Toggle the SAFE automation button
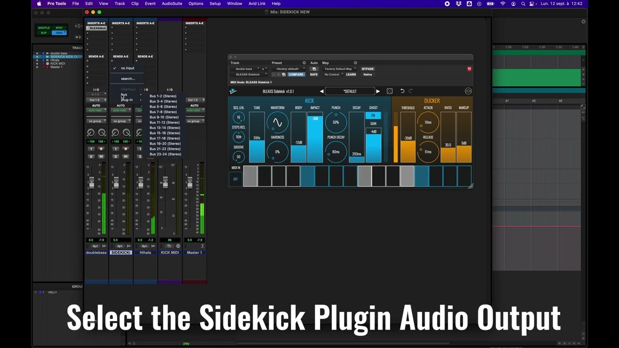Screen dimensions: 619x348 pos(314,74)
